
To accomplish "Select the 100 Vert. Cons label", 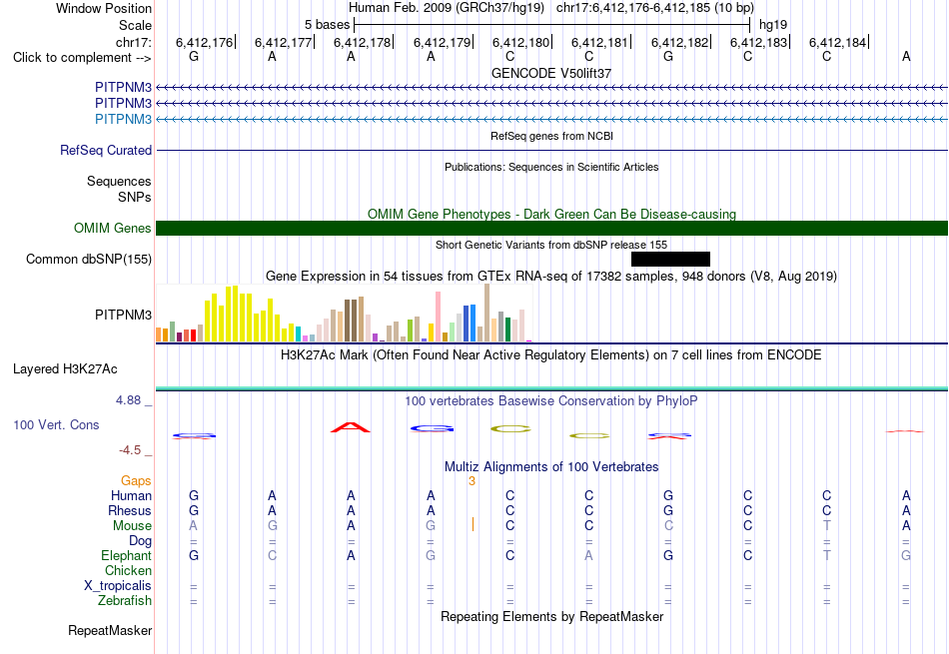I will [x=56, y=424].
